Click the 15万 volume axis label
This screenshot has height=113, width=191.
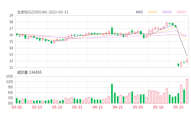(10, 76)
